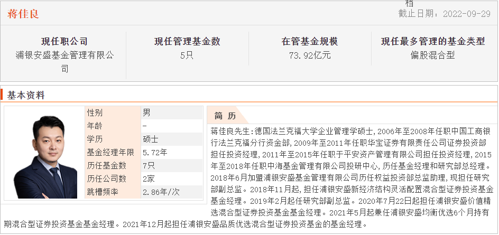The height and width of the screenshot is (235, 499).
Task: Click the 历任公司数 row label
Action: pyautogui.click(x=107, y=178)
